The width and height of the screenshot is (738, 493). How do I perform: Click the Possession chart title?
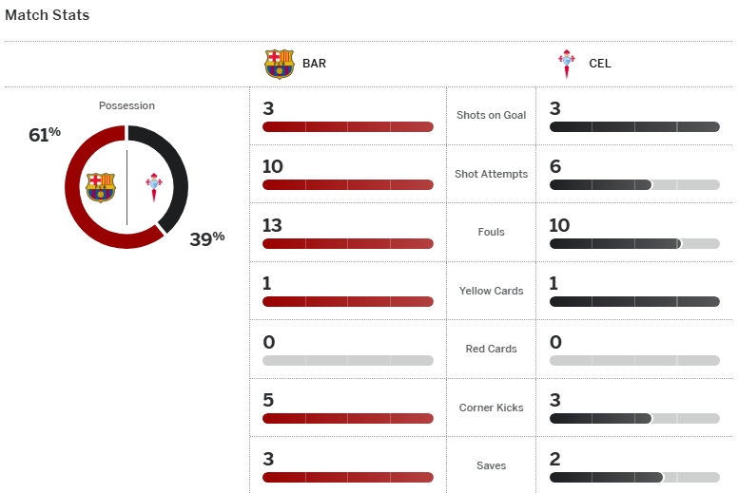(x=126, y=105)
